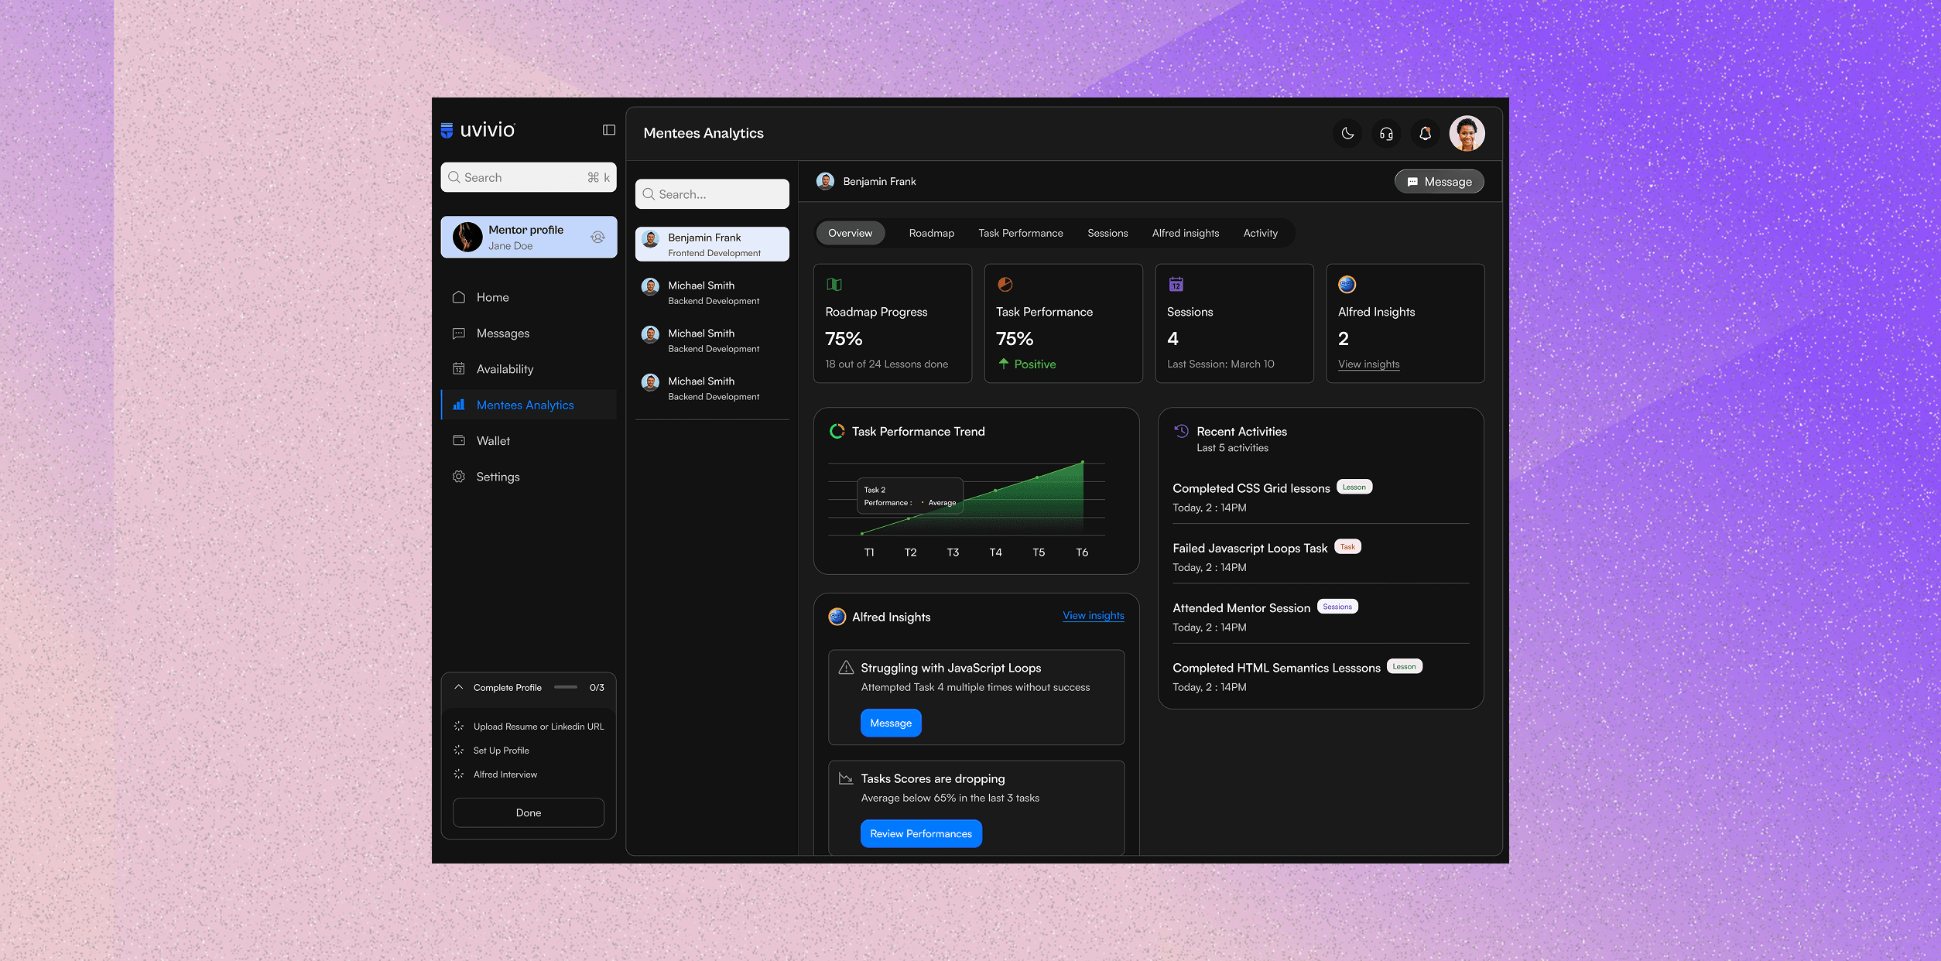This screenshot has height=961, width=1941.
Task: Click the Availability calendar icon
Action: tap(459, 369)
